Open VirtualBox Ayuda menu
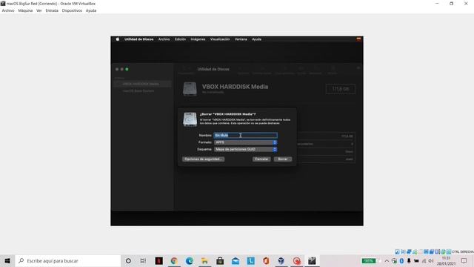Image resolution: width=474 pixels, height=267 pixels. (91, 10)
